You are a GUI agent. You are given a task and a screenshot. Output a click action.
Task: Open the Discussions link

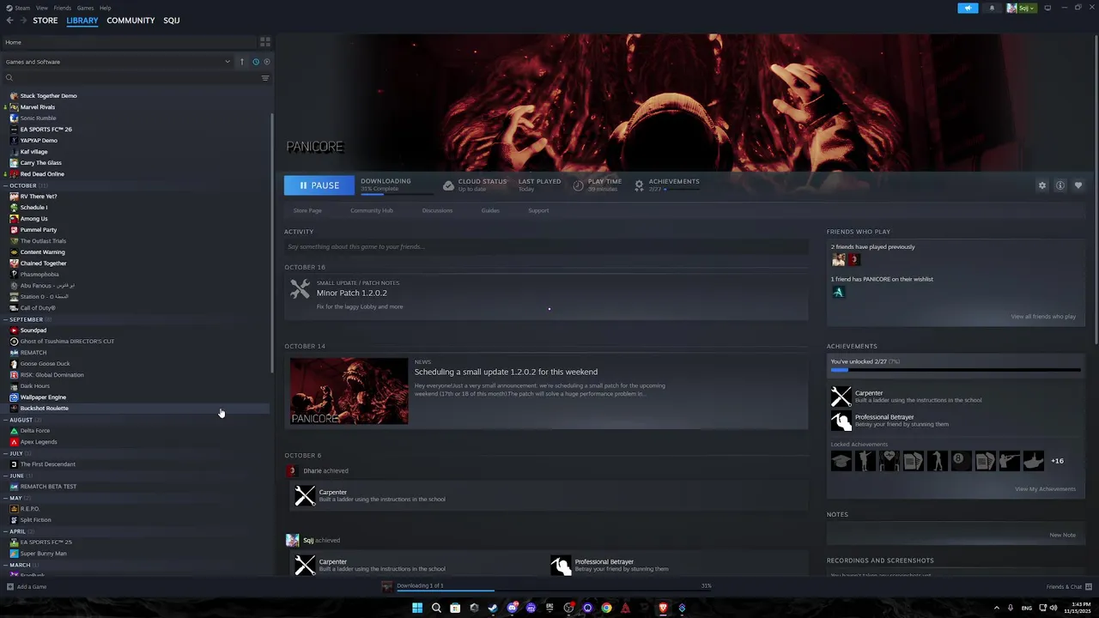(437, 210)
